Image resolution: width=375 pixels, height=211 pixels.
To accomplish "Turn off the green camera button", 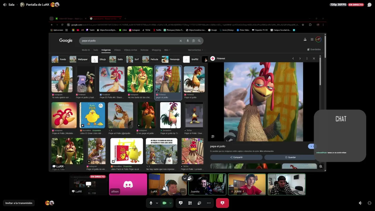I will (x=164, y=203).
